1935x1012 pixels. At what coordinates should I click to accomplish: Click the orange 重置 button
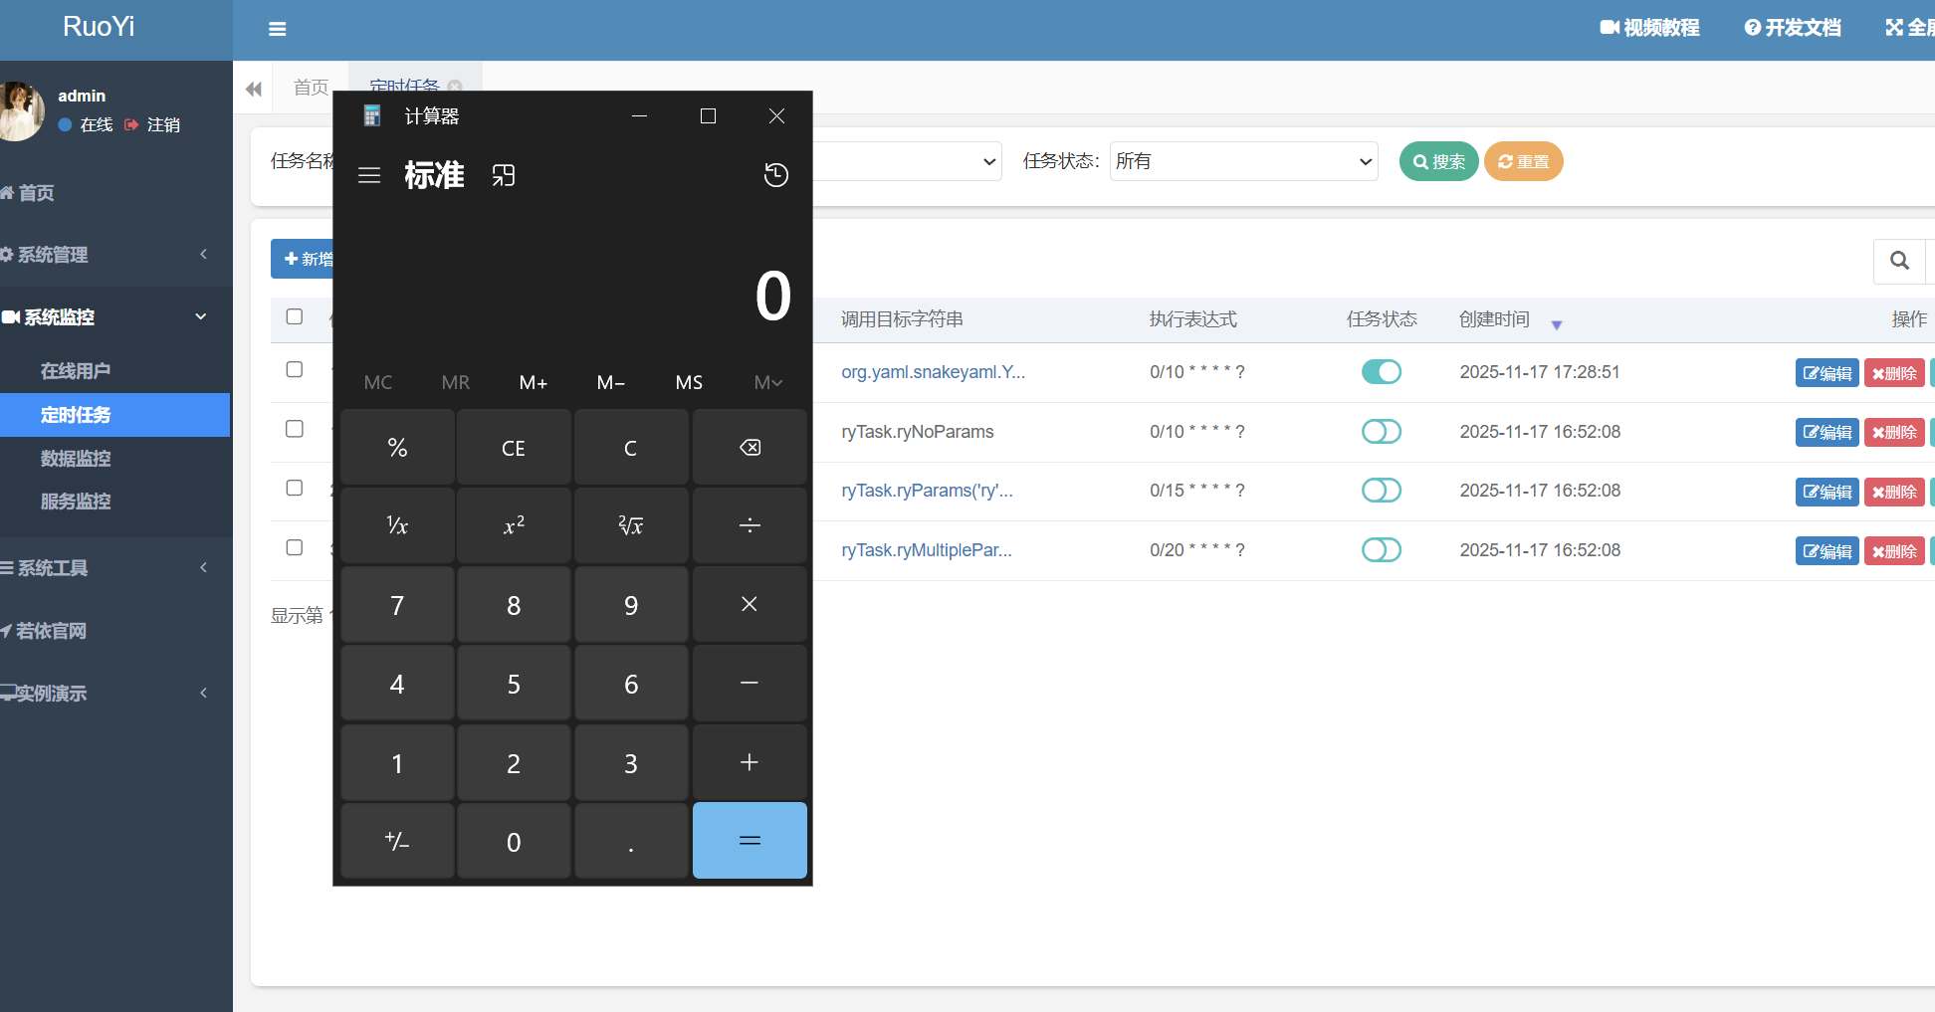pyautogui.click(x=1523, y=161)
